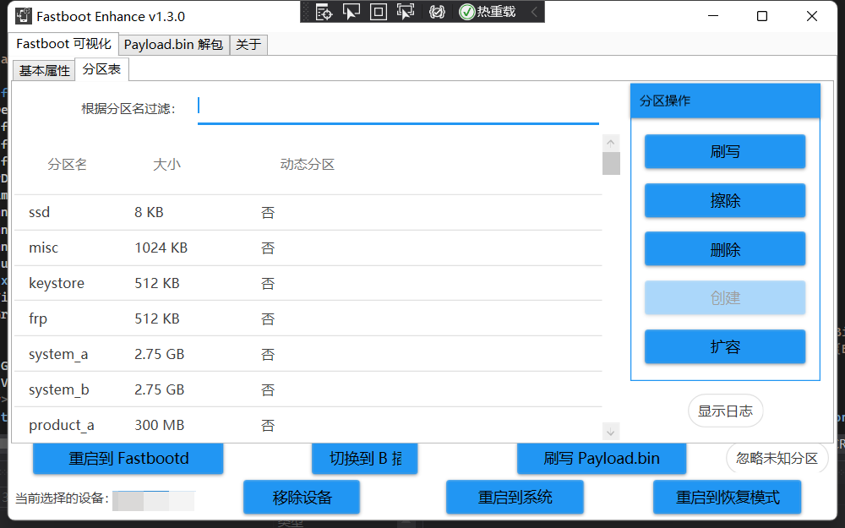This screenshot has height=528, width=845.
Task: Click the 重启到系统 button
Action: tap(515, 498)
